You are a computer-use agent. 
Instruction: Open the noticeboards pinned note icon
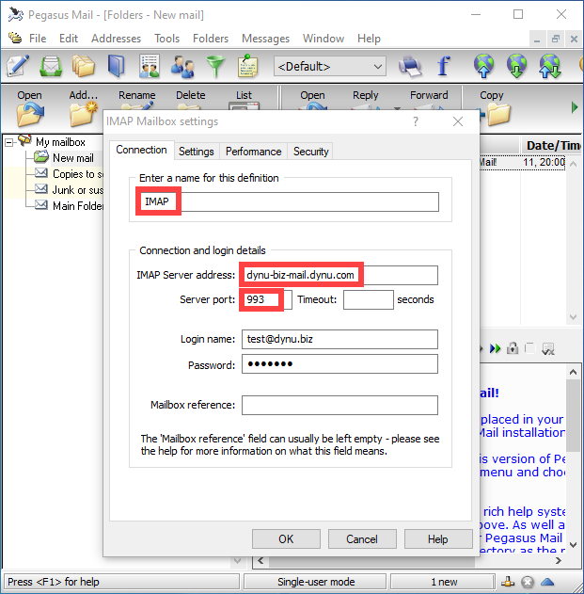tap(247, 66)
